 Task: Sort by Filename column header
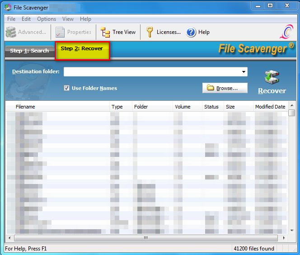point(58,107)
